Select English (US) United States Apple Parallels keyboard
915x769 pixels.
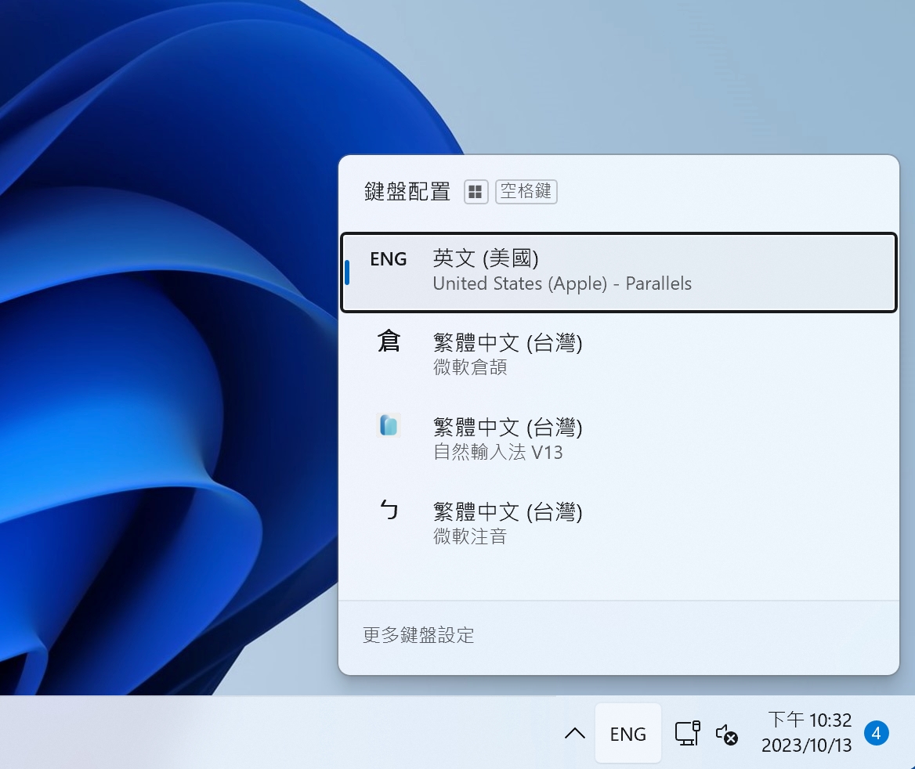[x=619, y=272]
